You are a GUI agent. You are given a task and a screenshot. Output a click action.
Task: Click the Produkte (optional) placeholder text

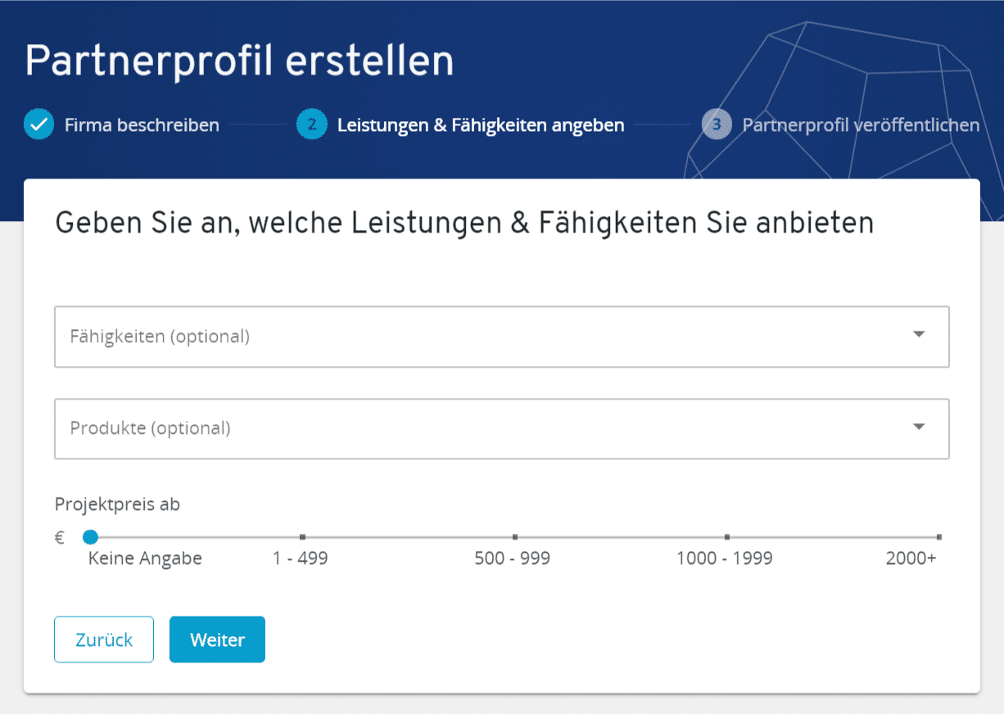150,428
